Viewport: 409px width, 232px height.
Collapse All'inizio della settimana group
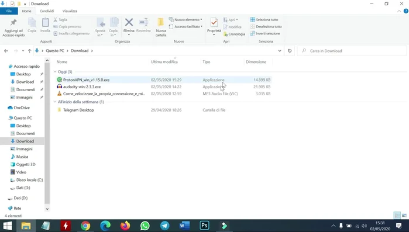(x=55, y=102)
